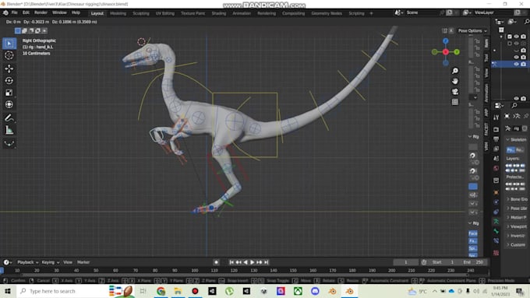
Task: Open the World properties tab icon
Action: tap(496, 168)
